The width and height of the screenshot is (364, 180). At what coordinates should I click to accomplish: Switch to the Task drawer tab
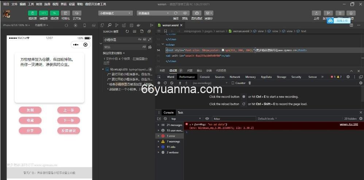coord(181,112)
